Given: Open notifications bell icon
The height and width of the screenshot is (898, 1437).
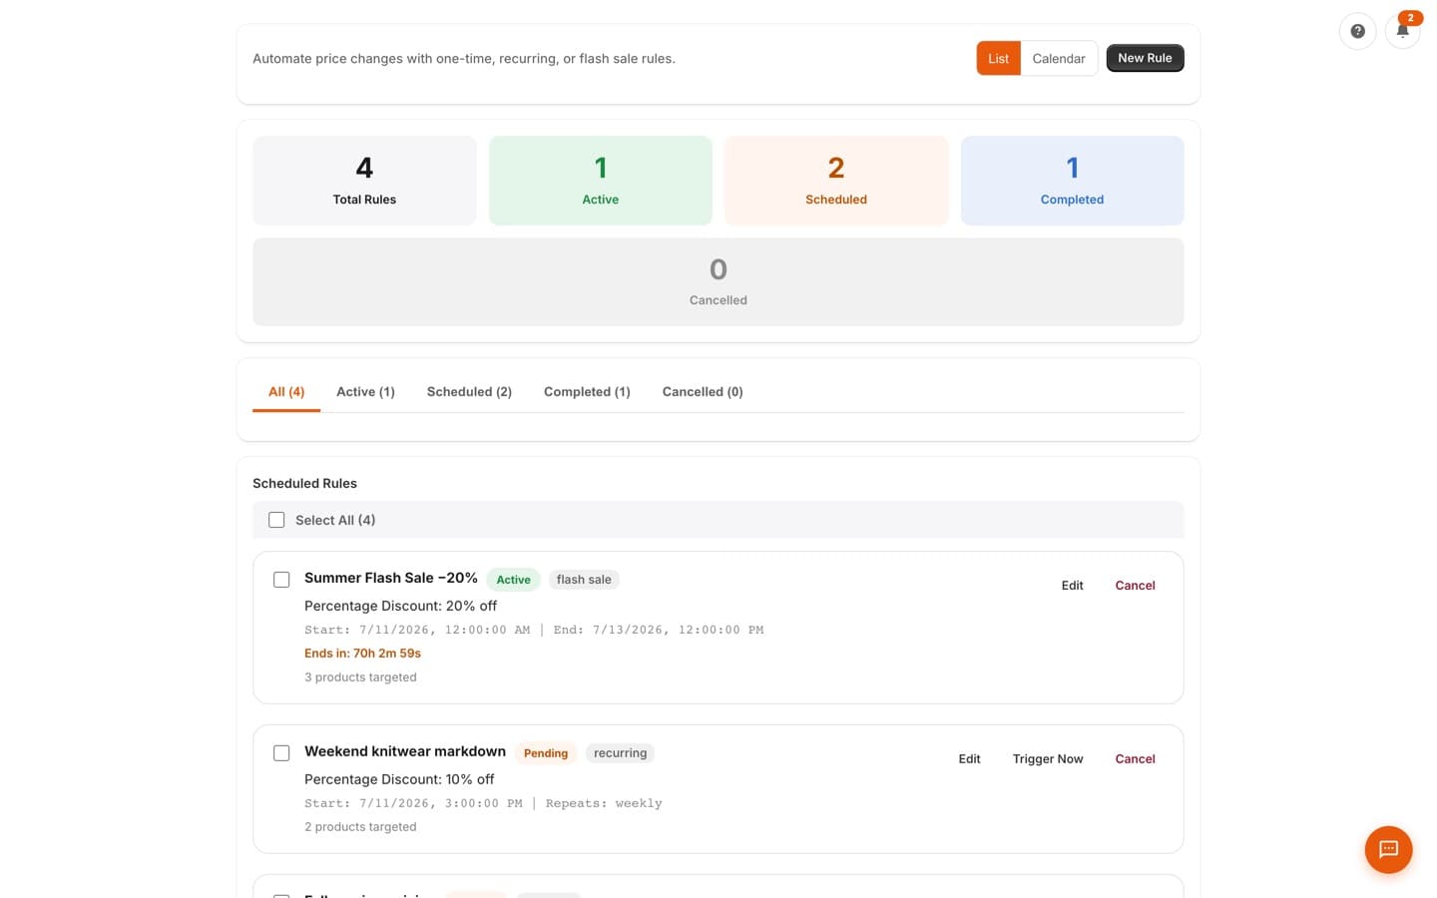Looking at the screenshot, I should pos(1402,31).
